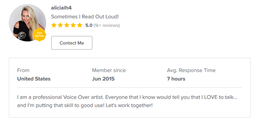The image size is (256, 124).
Task: Click the third rating star
Action: click(67, 25)
